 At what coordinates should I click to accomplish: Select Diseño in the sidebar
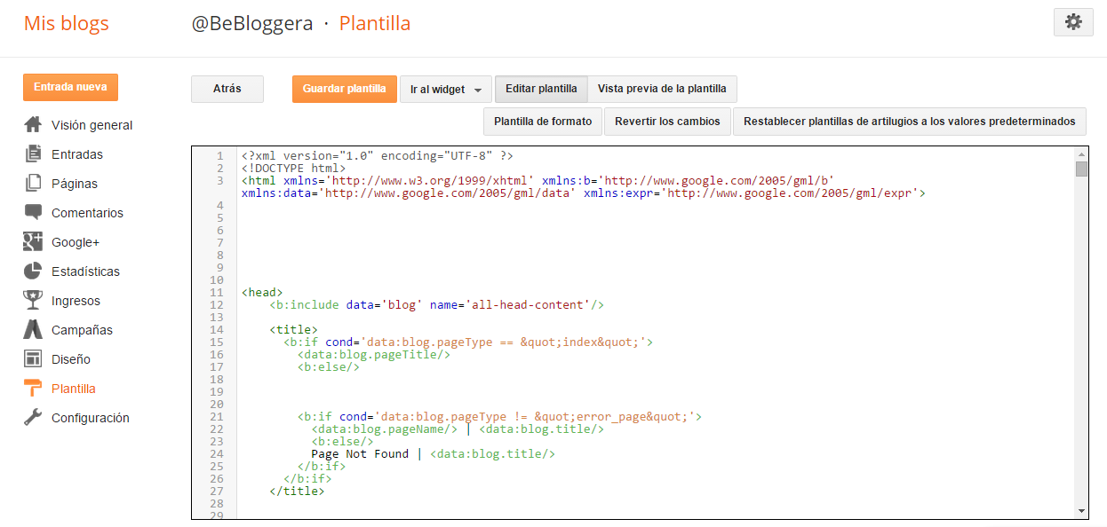tap(71, 359)
